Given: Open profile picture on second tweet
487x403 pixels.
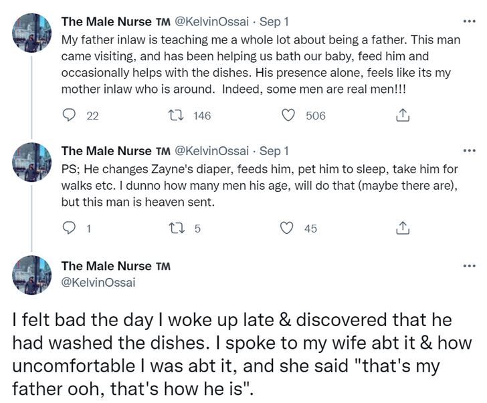Looking at the screenshot, I should coord(31,162).
